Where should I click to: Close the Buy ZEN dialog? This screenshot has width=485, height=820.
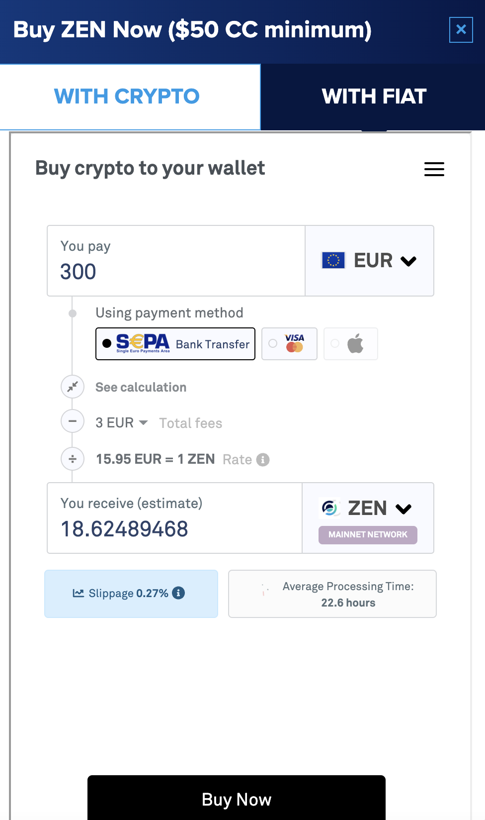point(461,30)
